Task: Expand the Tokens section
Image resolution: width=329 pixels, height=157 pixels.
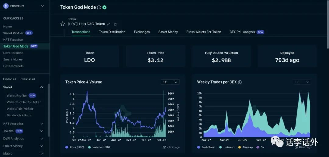Action: coord(41,131)
